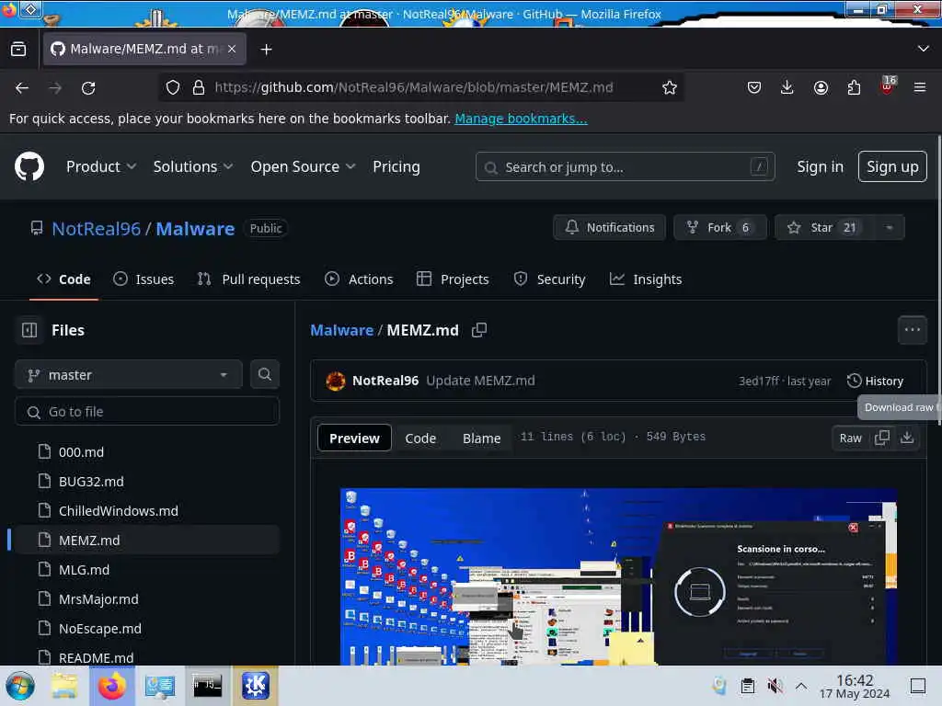Click the MEMZ screenshot preview image

(x=618, y=576)
